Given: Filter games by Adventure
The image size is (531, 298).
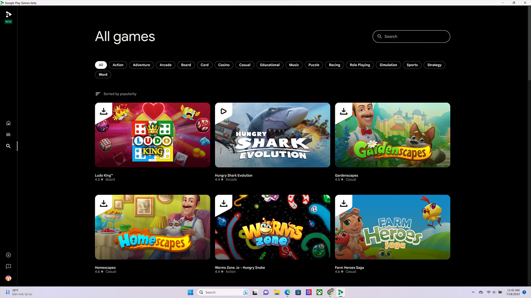Looking at the screenshot, I should click(141, 65).
